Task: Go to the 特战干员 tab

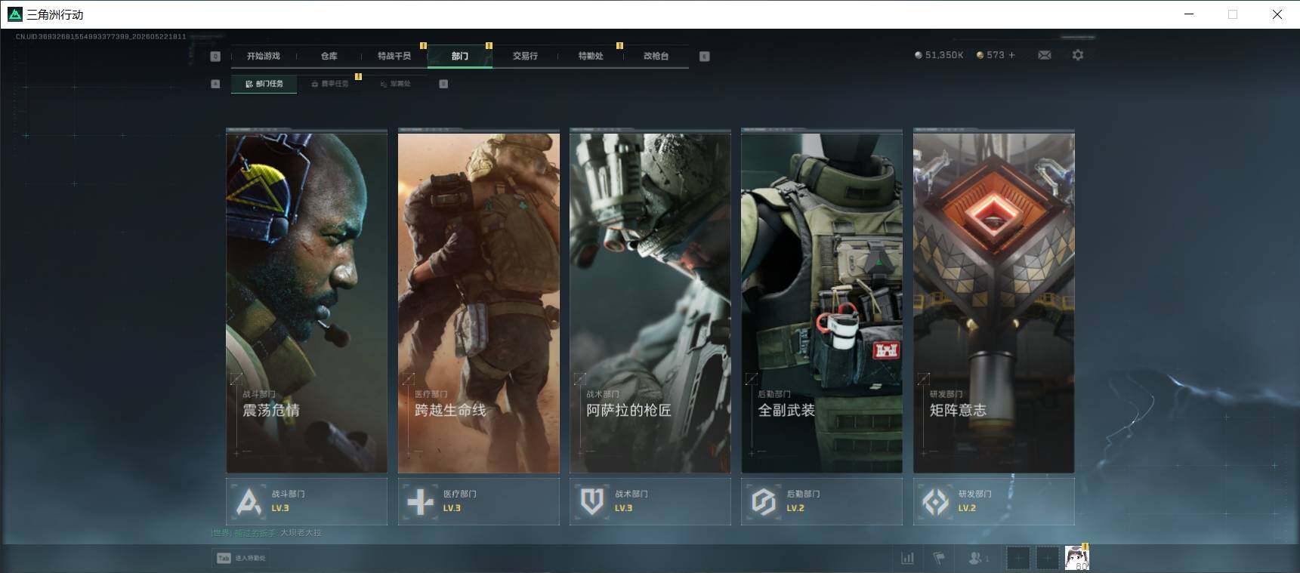Action: (x=394, y=56)
